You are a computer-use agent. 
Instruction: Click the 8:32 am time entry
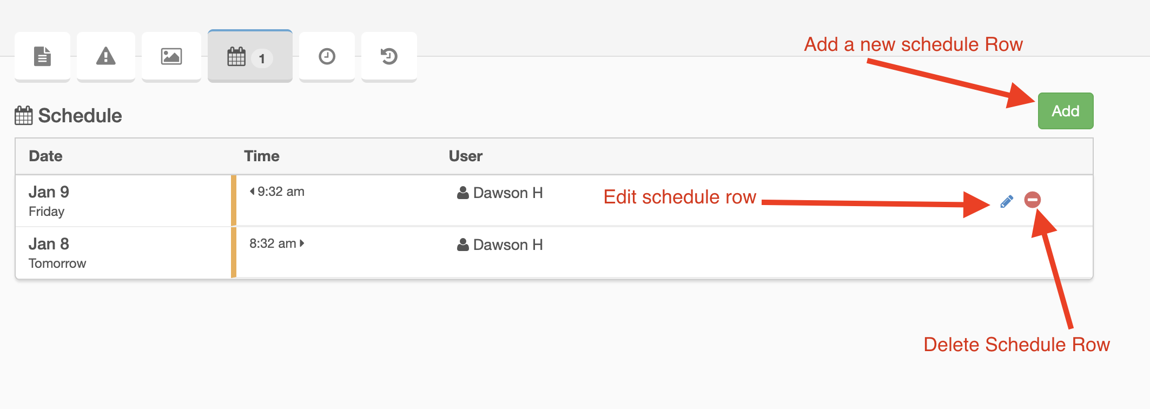(273, 243)
